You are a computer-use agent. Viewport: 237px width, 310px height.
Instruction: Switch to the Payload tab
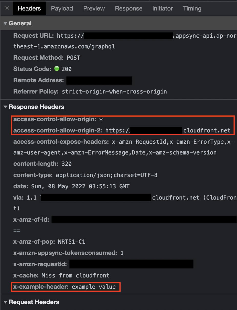(62, 8)
